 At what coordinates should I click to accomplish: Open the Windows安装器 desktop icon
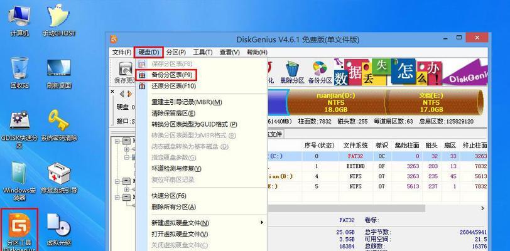point(19,181)
